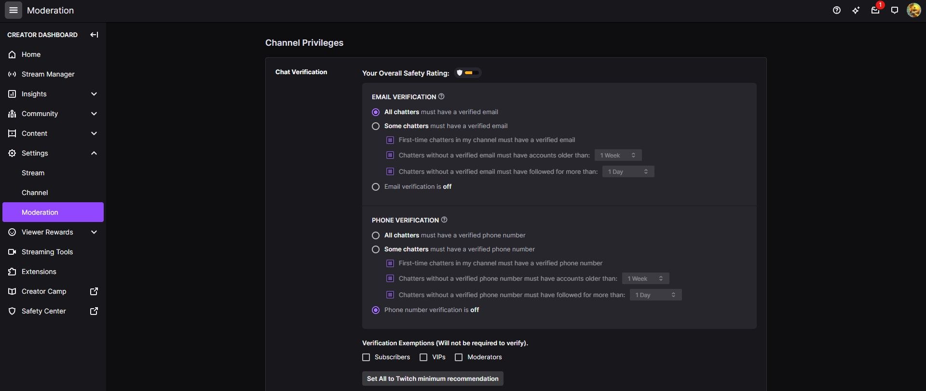926x391 pixels.
Task: Check the Subscribers exemption box
Action: [x=366, y=357]
